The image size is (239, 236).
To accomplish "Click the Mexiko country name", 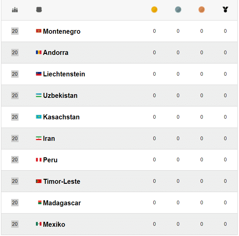I will pyautogui.click(x=54, y=224).
